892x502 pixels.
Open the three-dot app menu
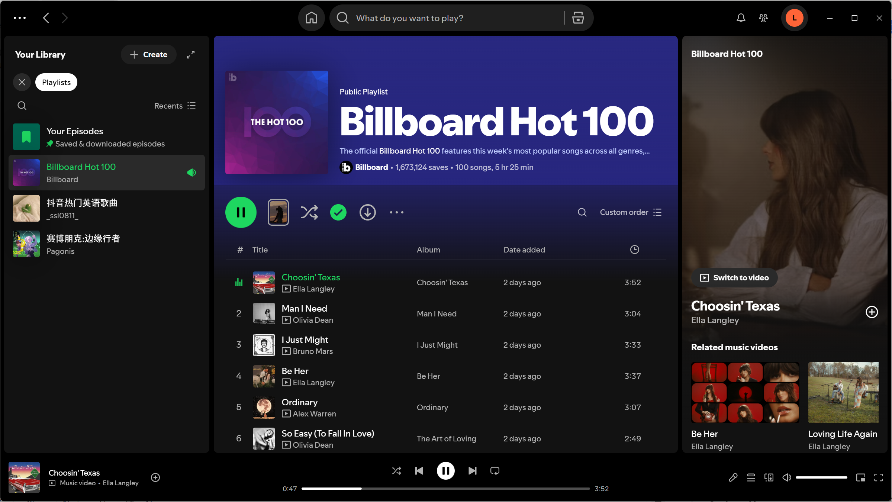point(20,18)
